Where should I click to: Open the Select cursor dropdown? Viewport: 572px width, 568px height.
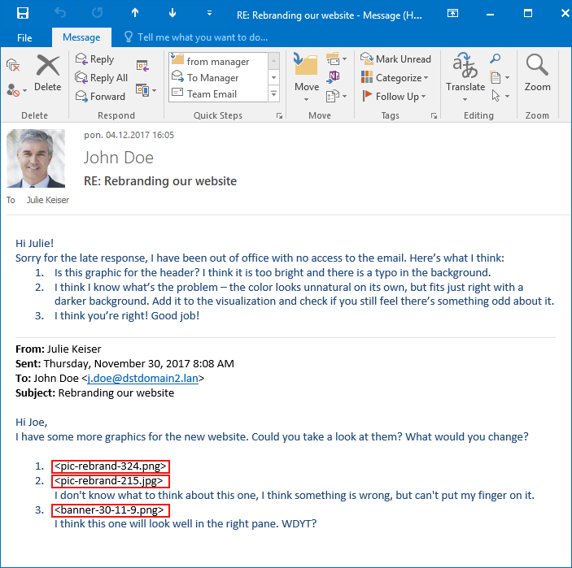500,96
